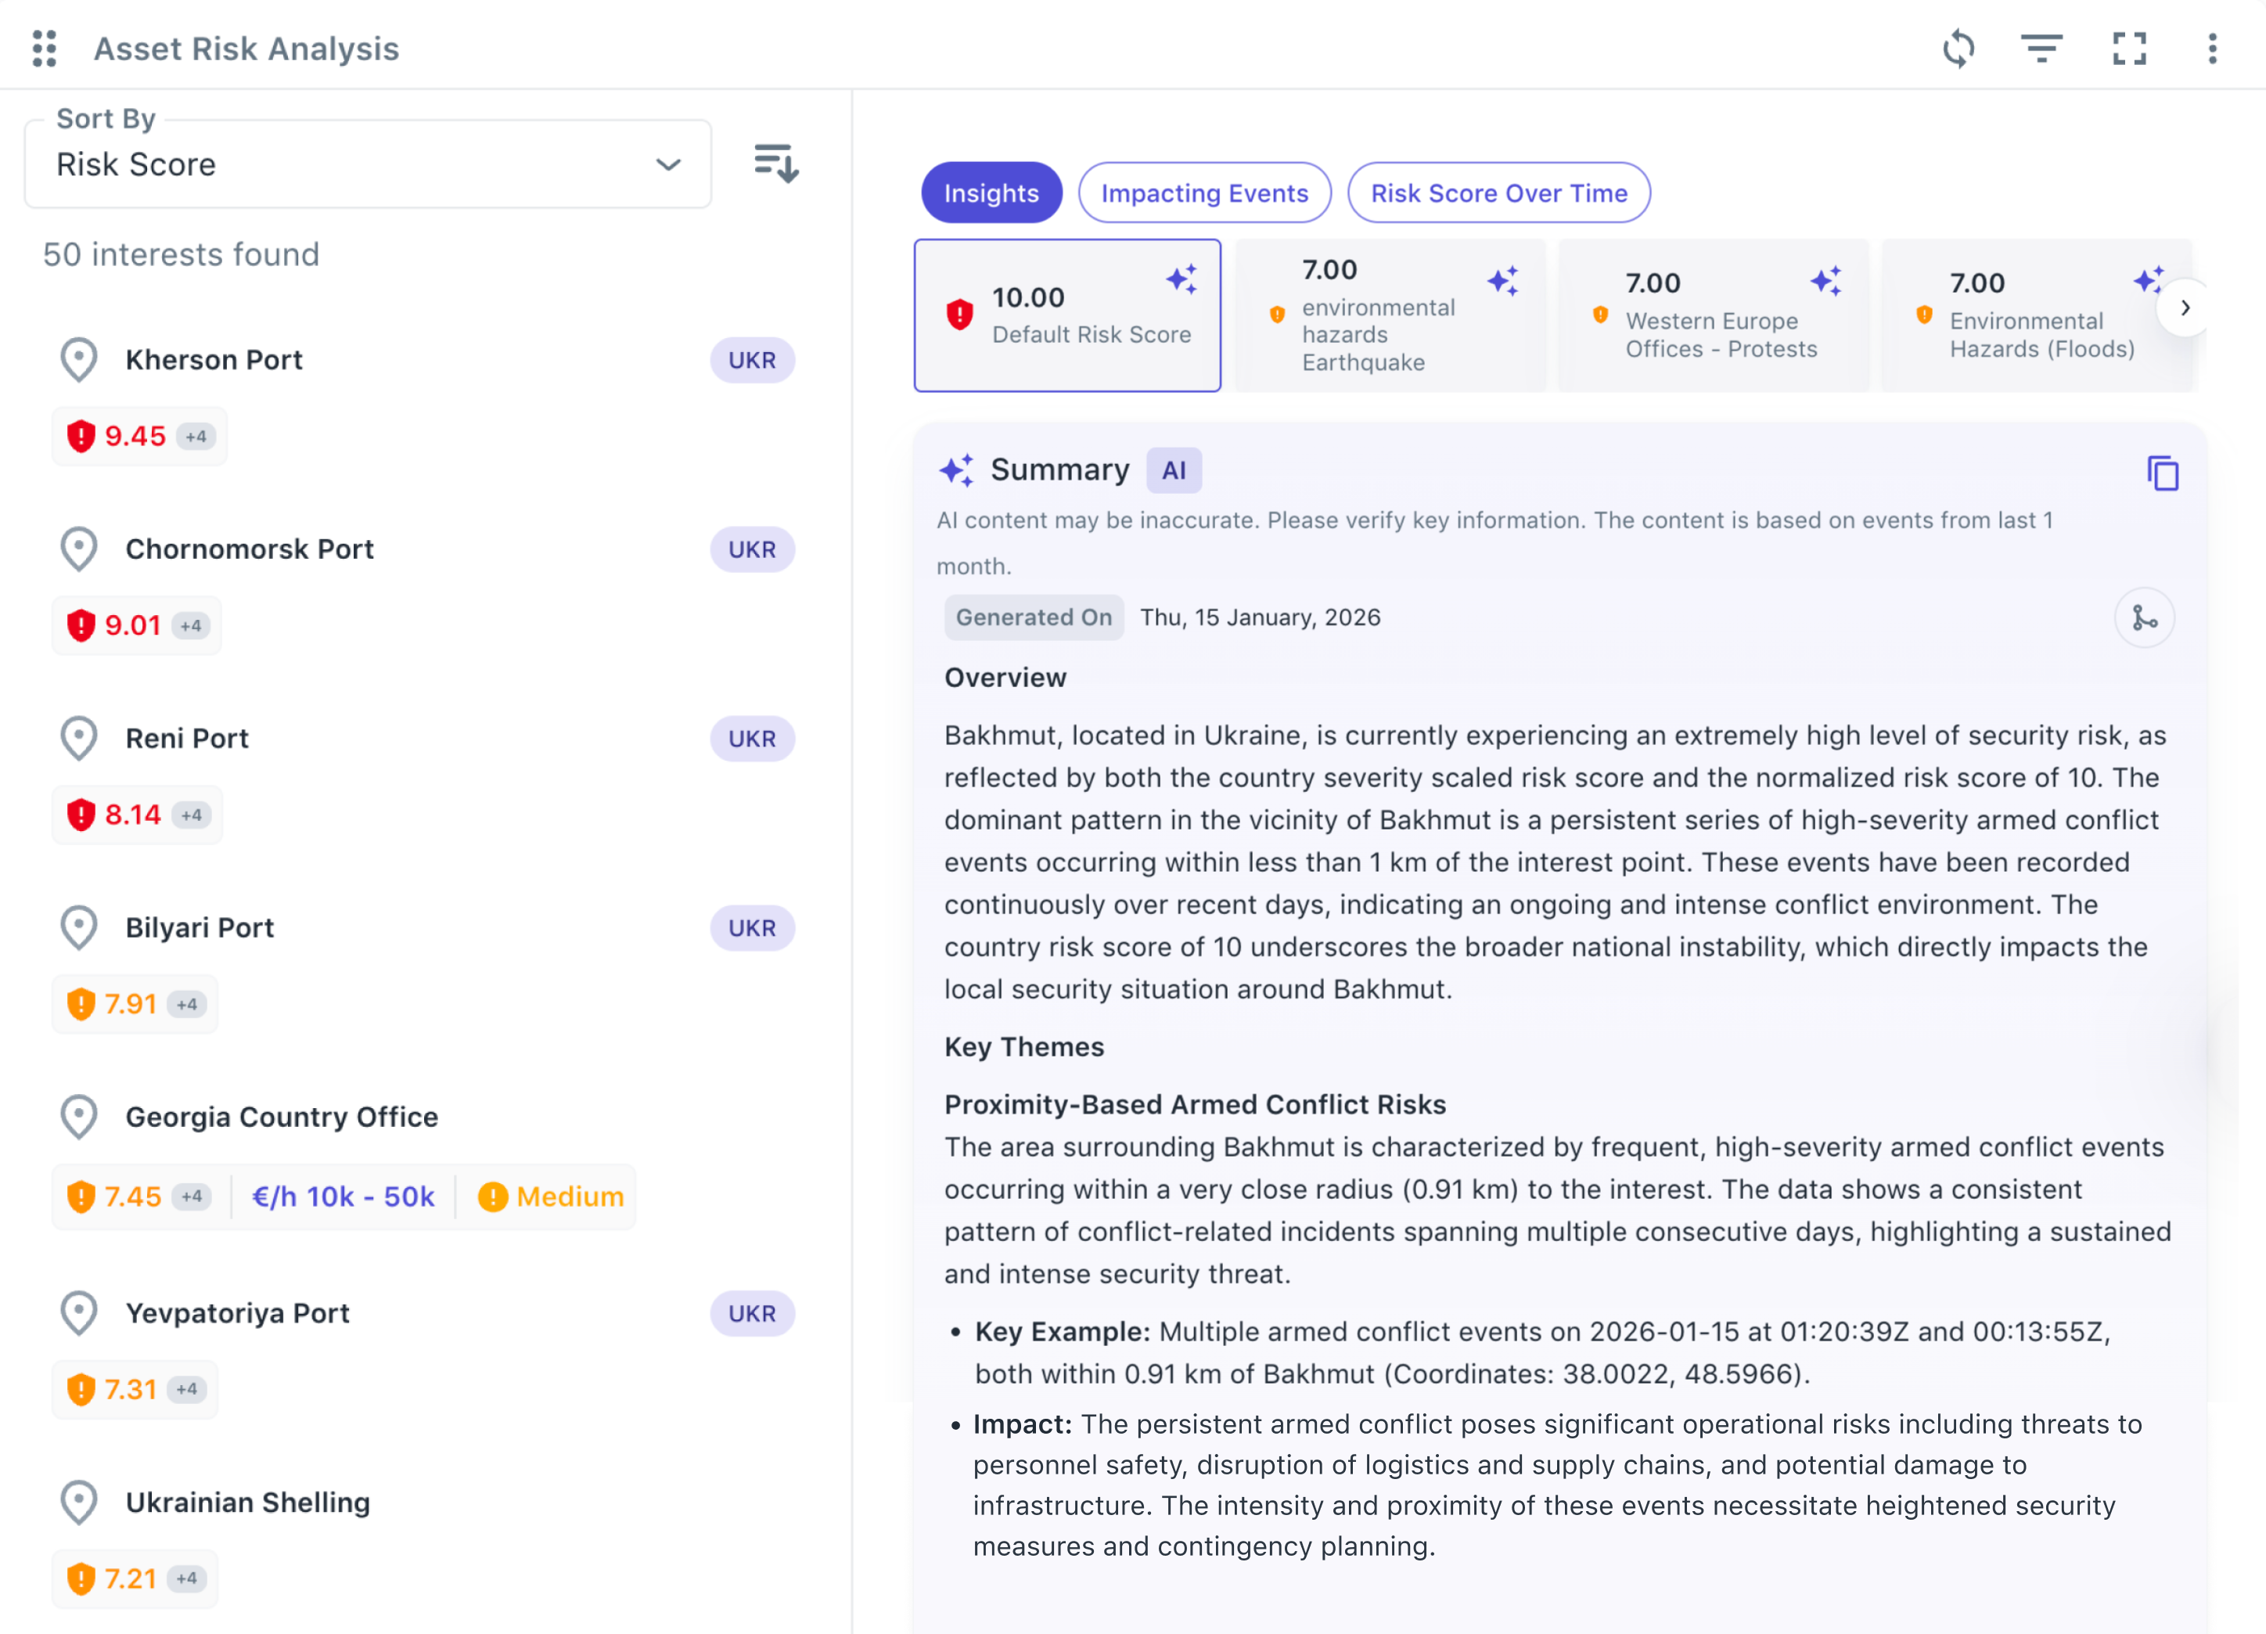Copy the AI summary with the copy icon

[x=2162, y=473]
